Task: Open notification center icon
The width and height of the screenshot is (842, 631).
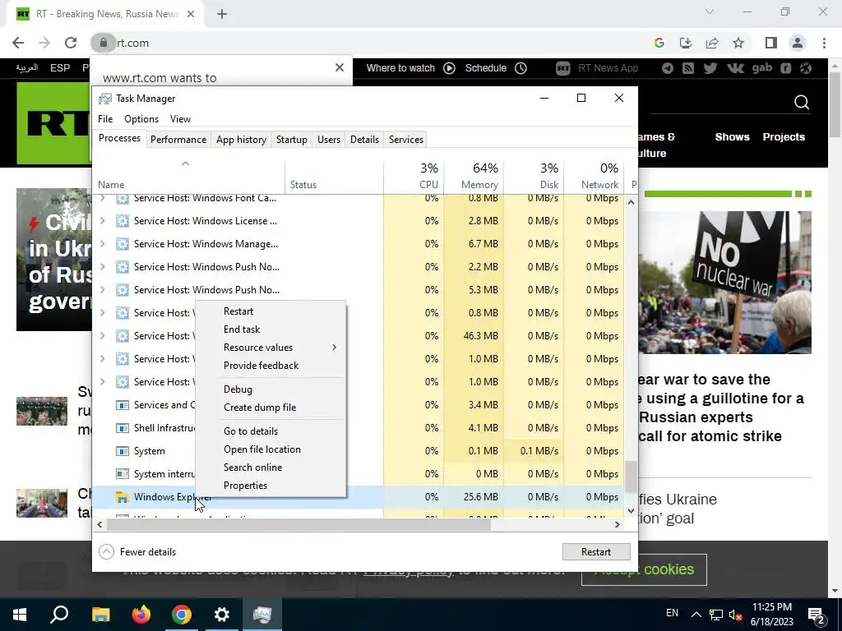Action: coord(817,615)
